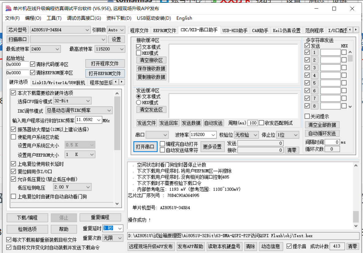Viewport: 363px width, 253px height.
Task: Toggle 复位脚用作I/O口 checkbox
Action: (14, 172)
